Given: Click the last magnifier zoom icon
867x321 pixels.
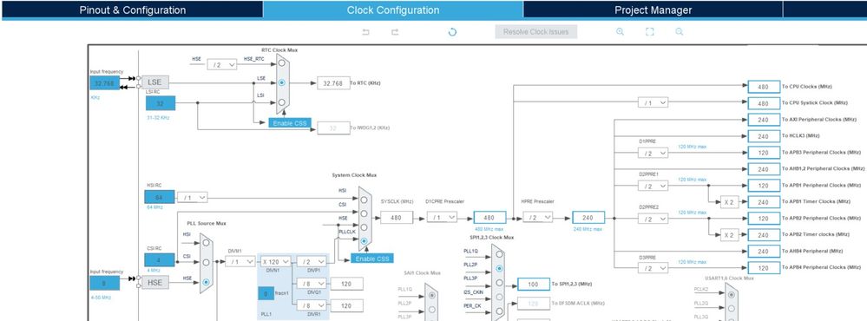Looking at the screenshot, I should tap(679, 32).
